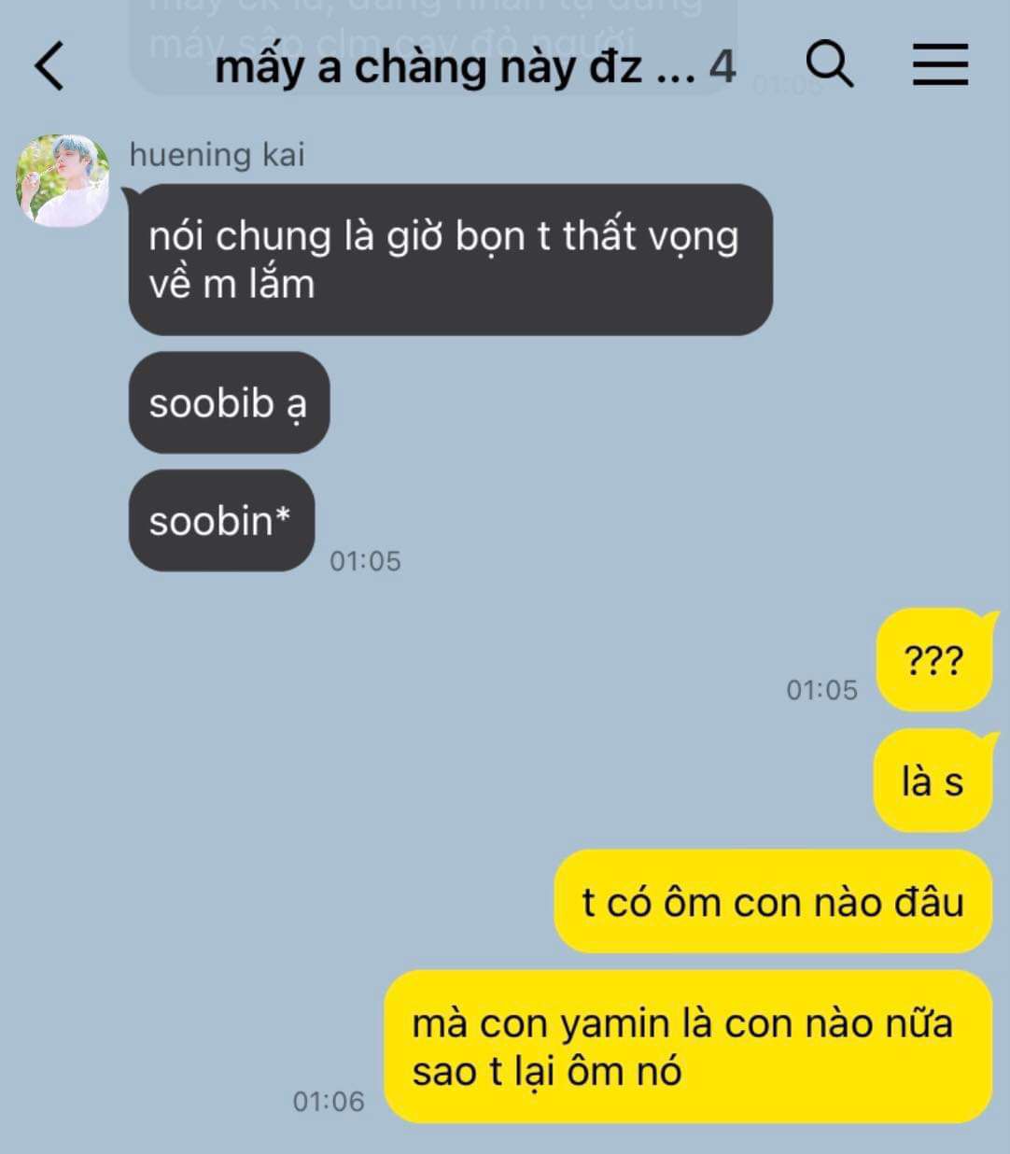1010x1154 pixels.
Task: Tap the member count number 4
Action: point(722,67)
